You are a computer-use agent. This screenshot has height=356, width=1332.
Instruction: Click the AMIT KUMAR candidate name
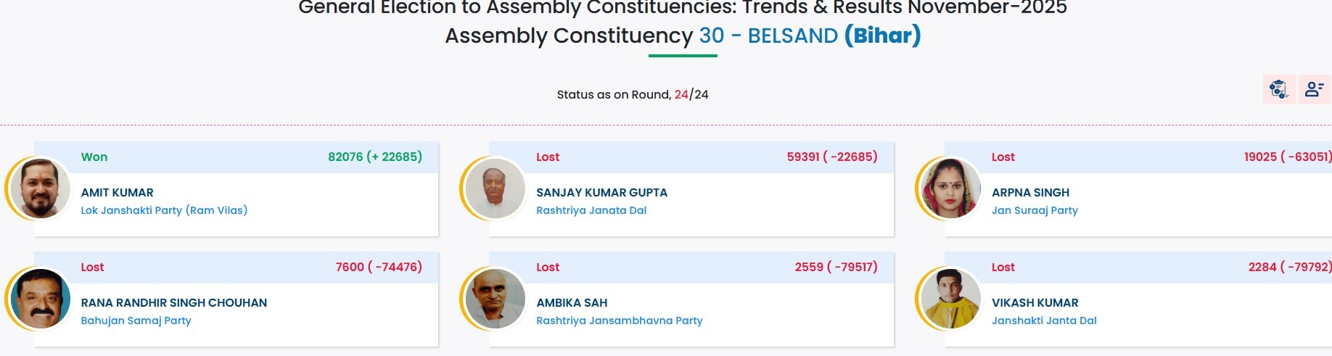click(x=118, y=193)
